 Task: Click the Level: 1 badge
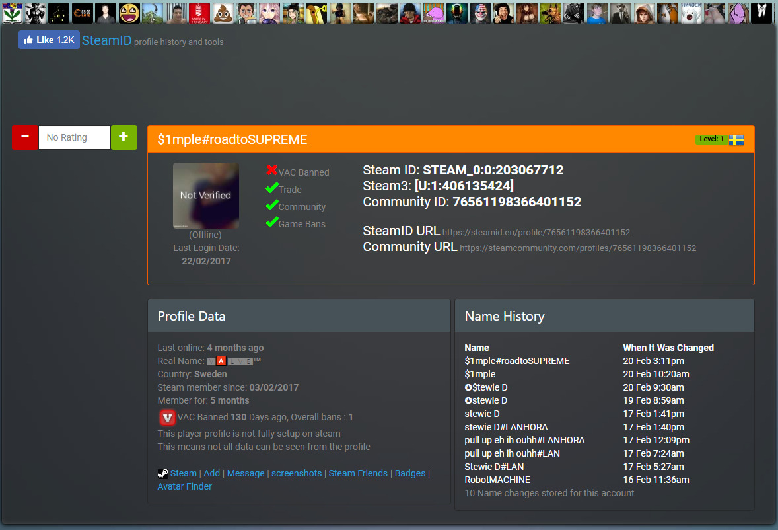(711, 139)
